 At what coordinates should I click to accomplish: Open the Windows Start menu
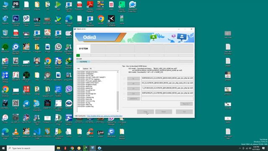tap(3, 148)
